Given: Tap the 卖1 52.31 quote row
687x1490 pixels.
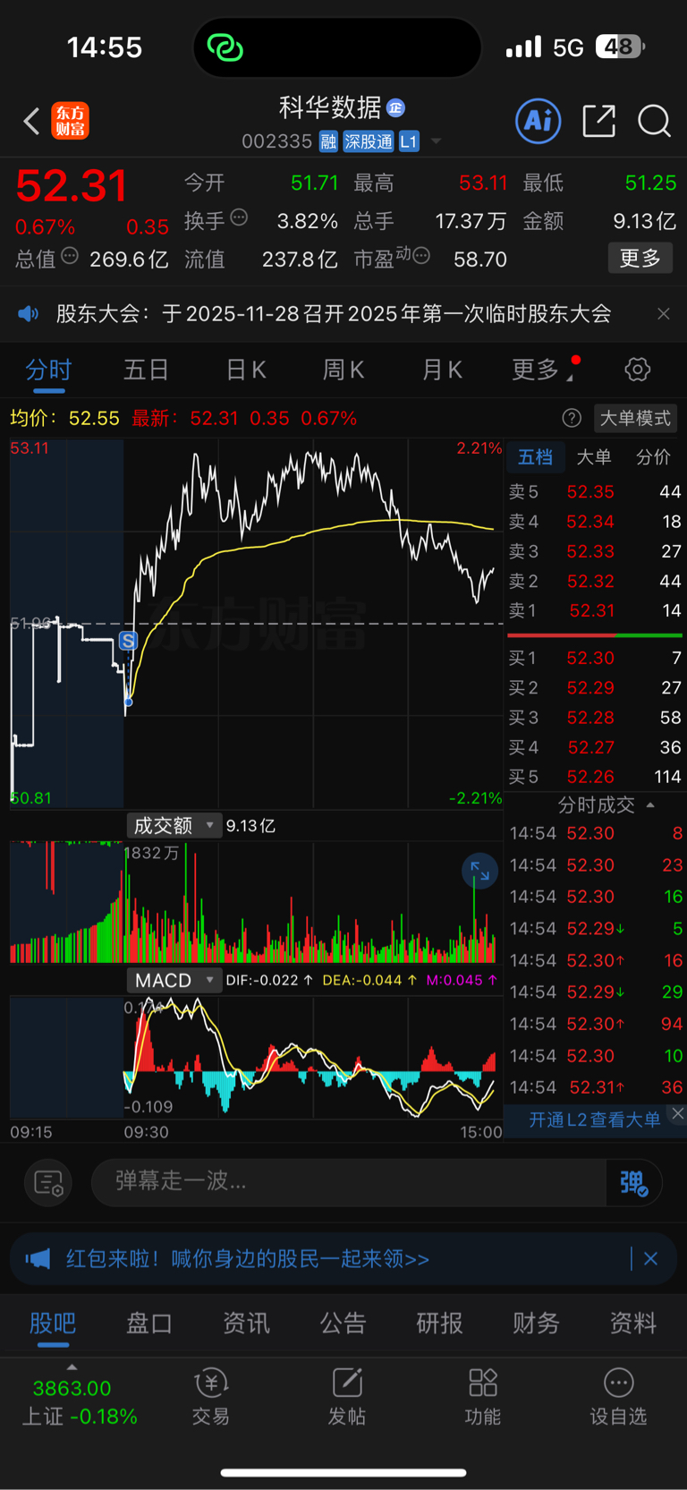Looking at the screenshot, I should click(595, 610).
